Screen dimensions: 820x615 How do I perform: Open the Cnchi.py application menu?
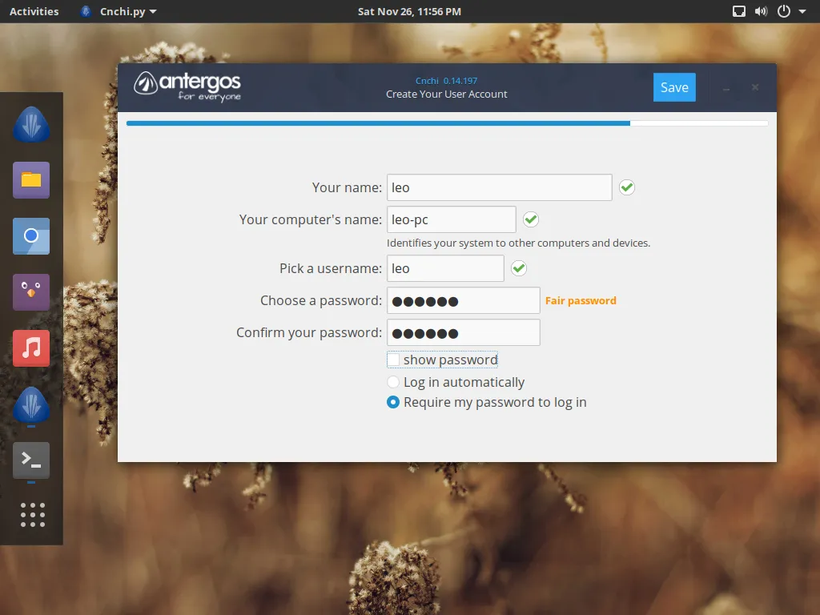pos(119,11)
